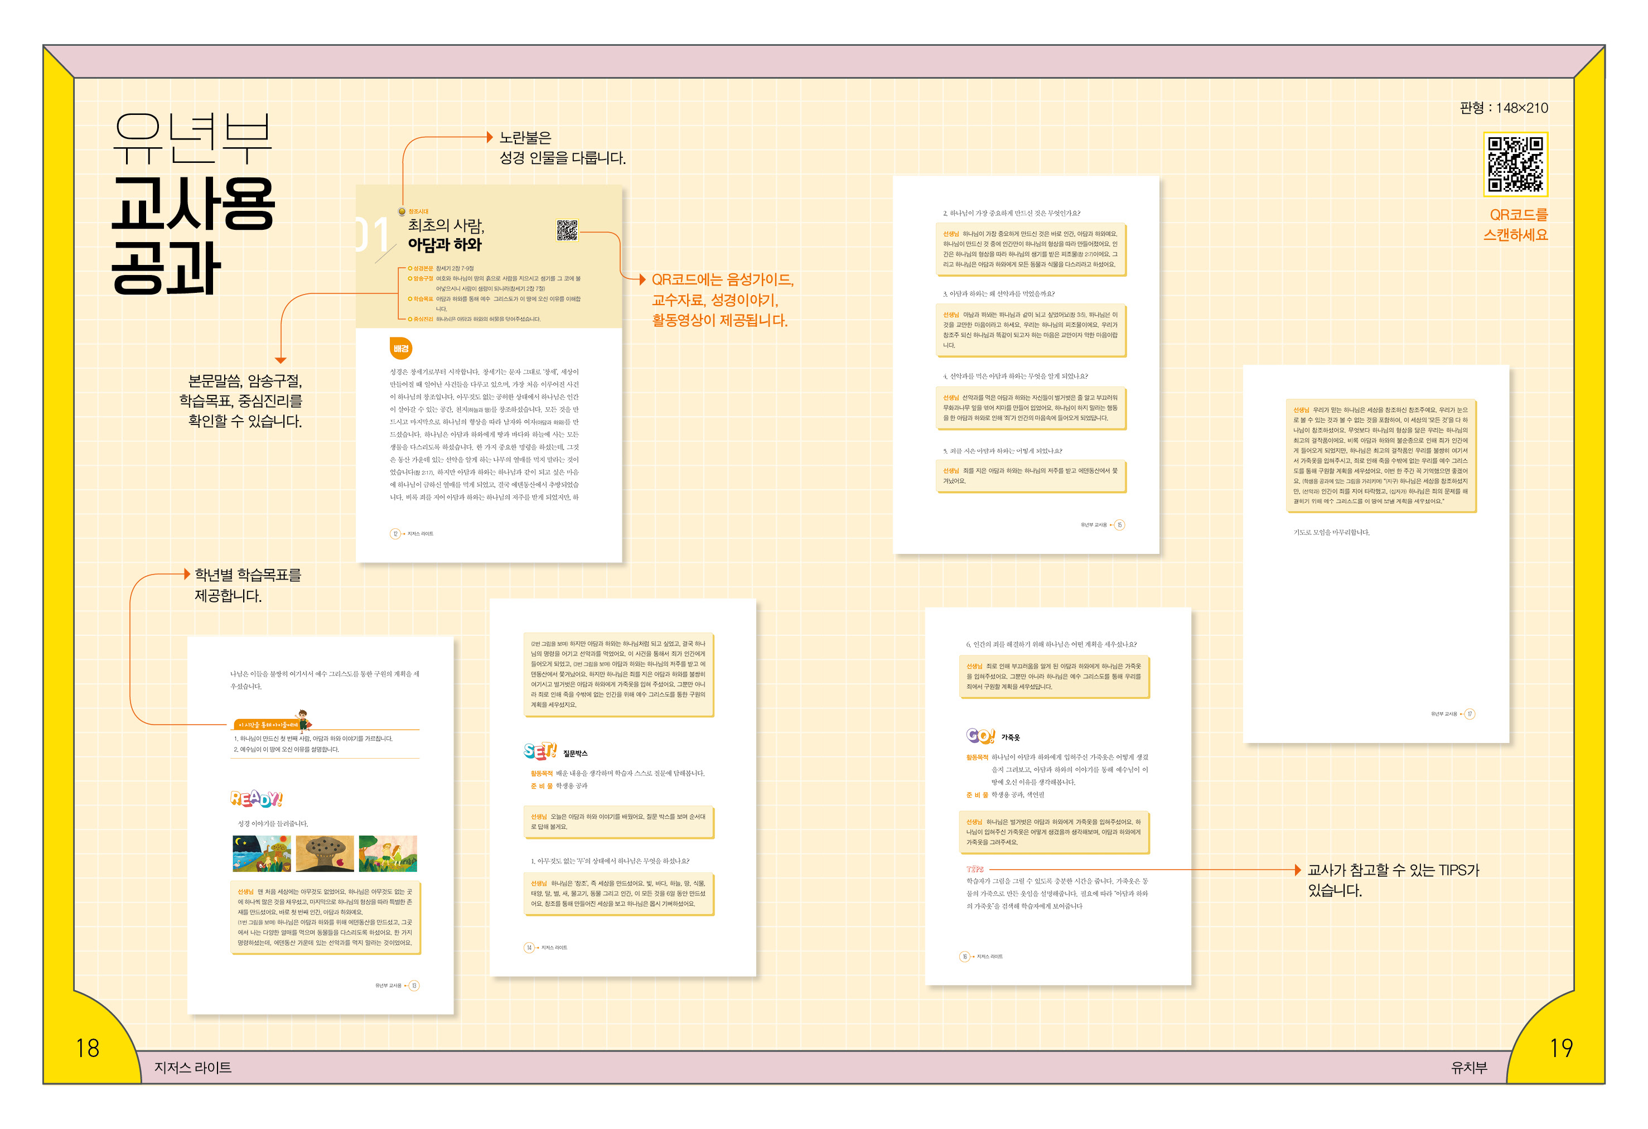Click the small QR code beside 아담과 하와 title

click(567, 230)
